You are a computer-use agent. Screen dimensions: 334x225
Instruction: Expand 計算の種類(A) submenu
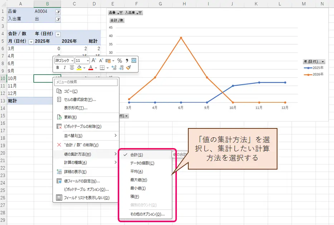coord(86,163)
